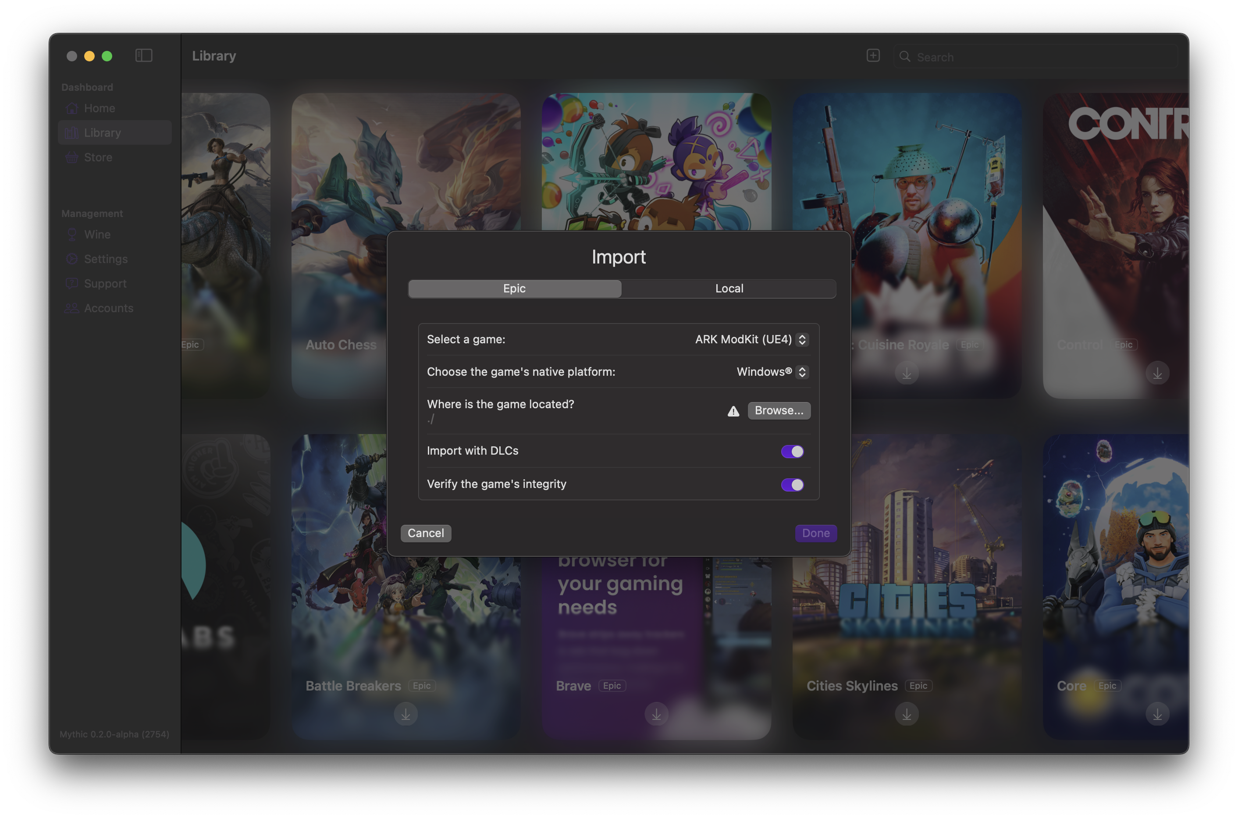Image resolution: width=1238 pixels, height=819 pixels.
Task: Click the Library heading in title bar
Action: pos(214,56)
